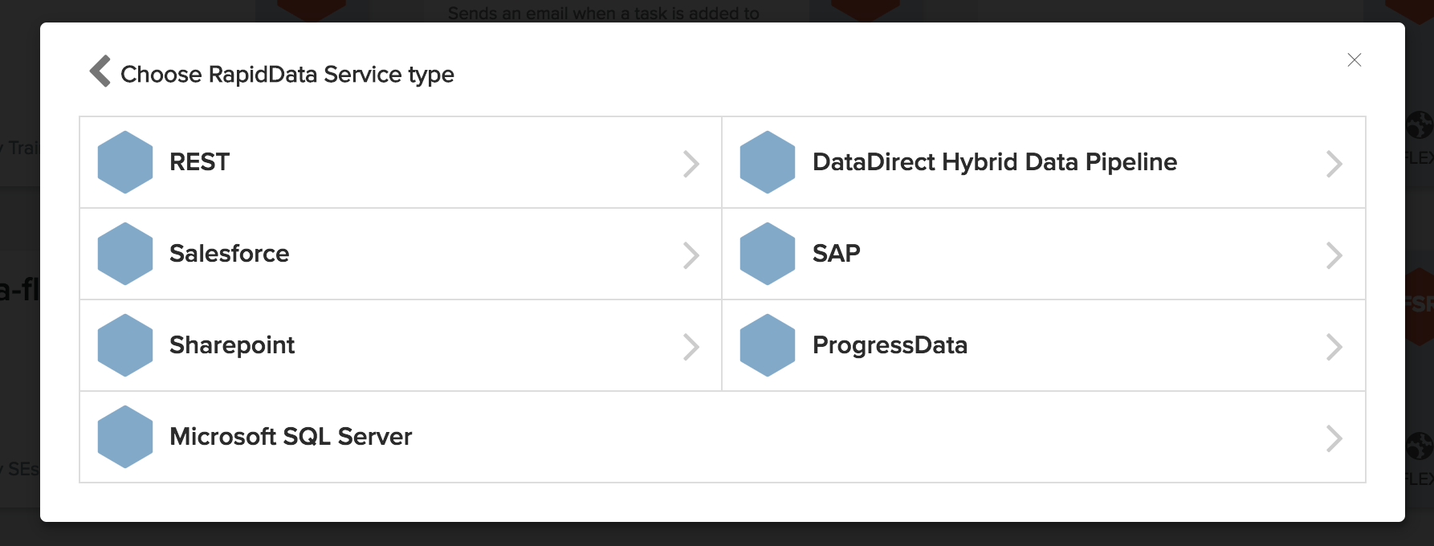Open the ProgressData row right chevron
Image resolution: width=1434 pixels, height=546 pixels.
pyautogui.click(x=1334, y=347)
